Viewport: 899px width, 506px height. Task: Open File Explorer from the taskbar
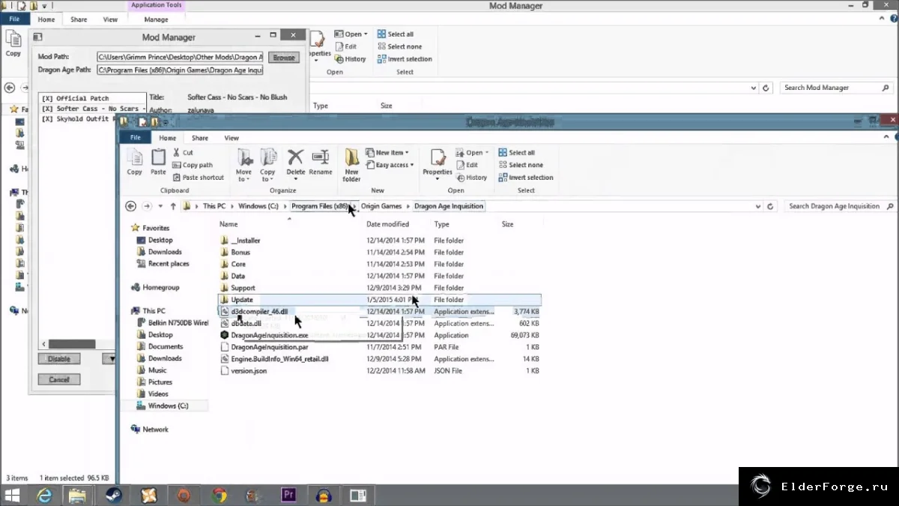point(76,495)
